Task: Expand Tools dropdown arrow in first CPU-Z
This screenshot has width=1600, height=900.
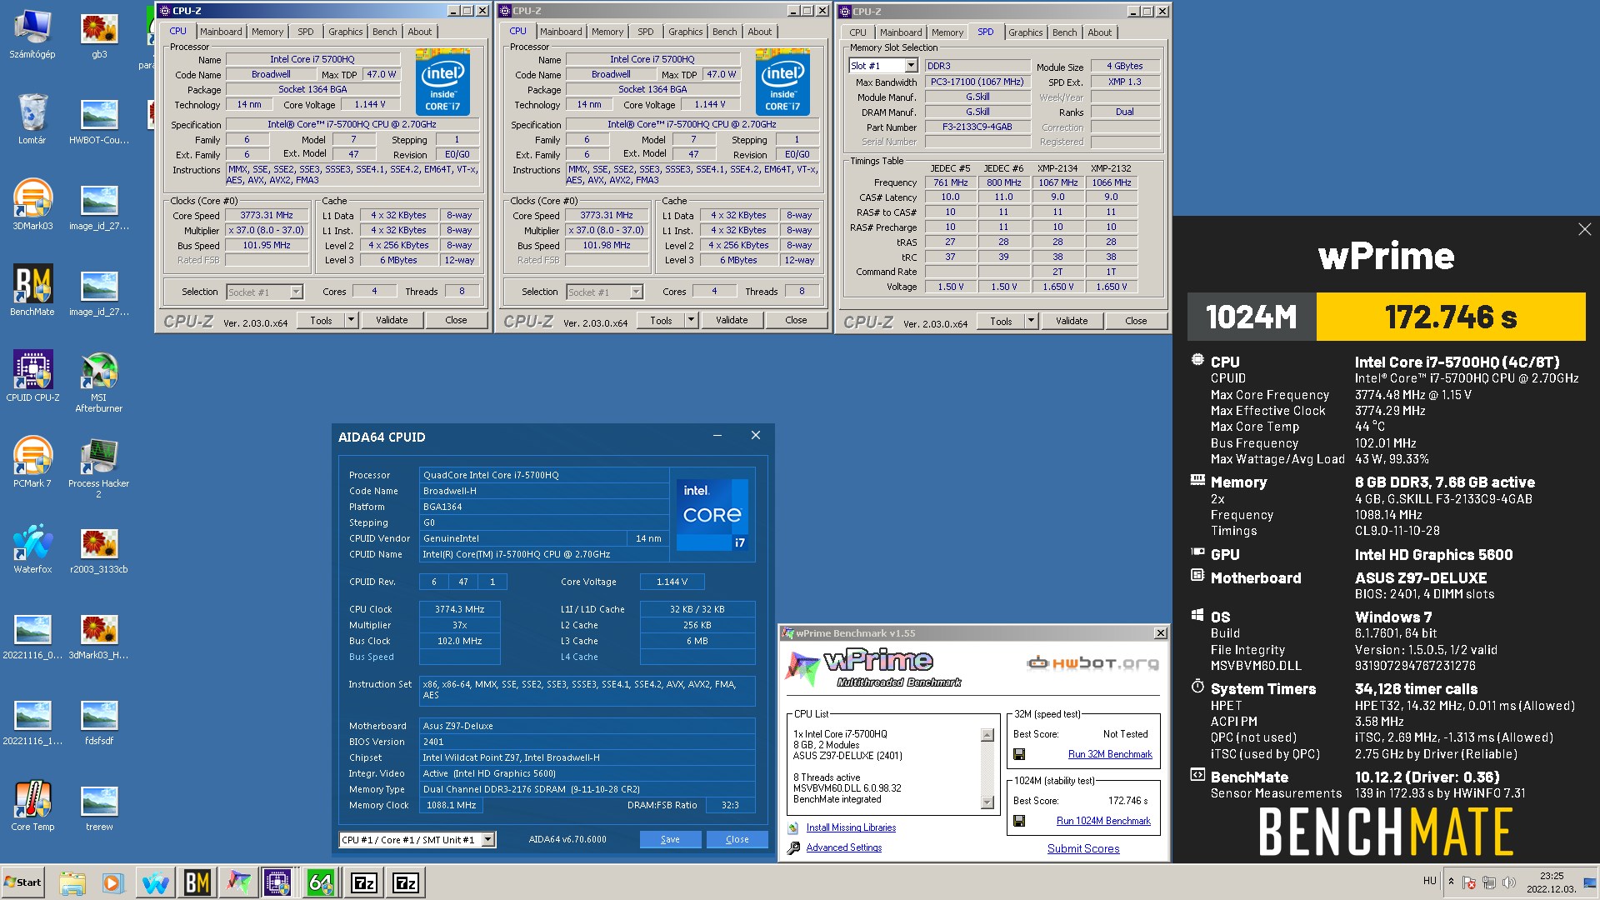Action: (x=351, y=320)
